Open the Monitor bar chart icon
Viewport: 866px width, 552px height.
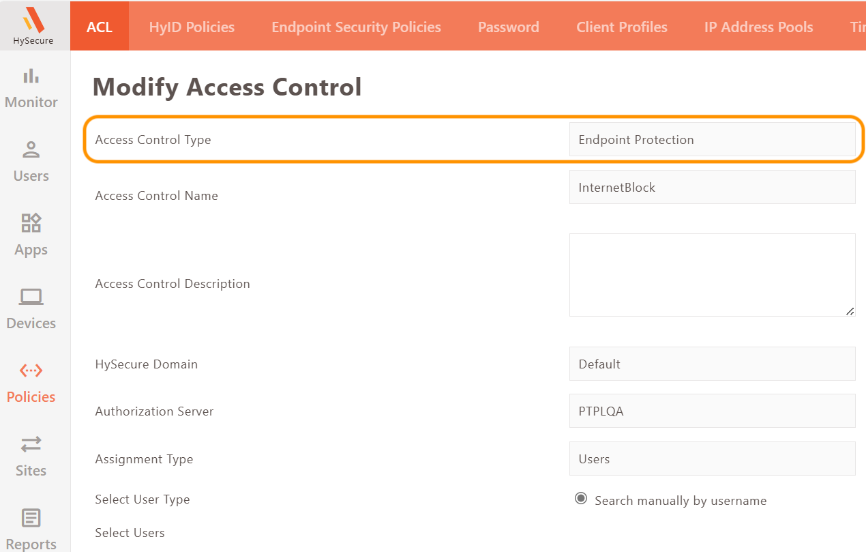point(31,76)
